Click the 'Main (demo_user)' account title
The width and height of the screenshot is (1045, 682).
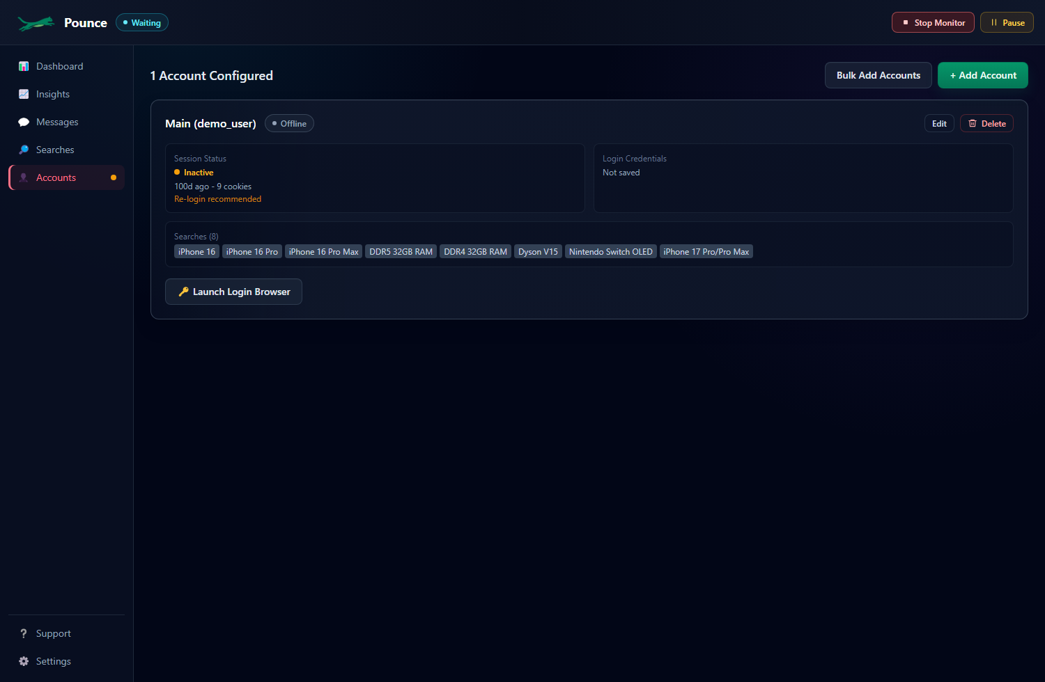[210, 123]
